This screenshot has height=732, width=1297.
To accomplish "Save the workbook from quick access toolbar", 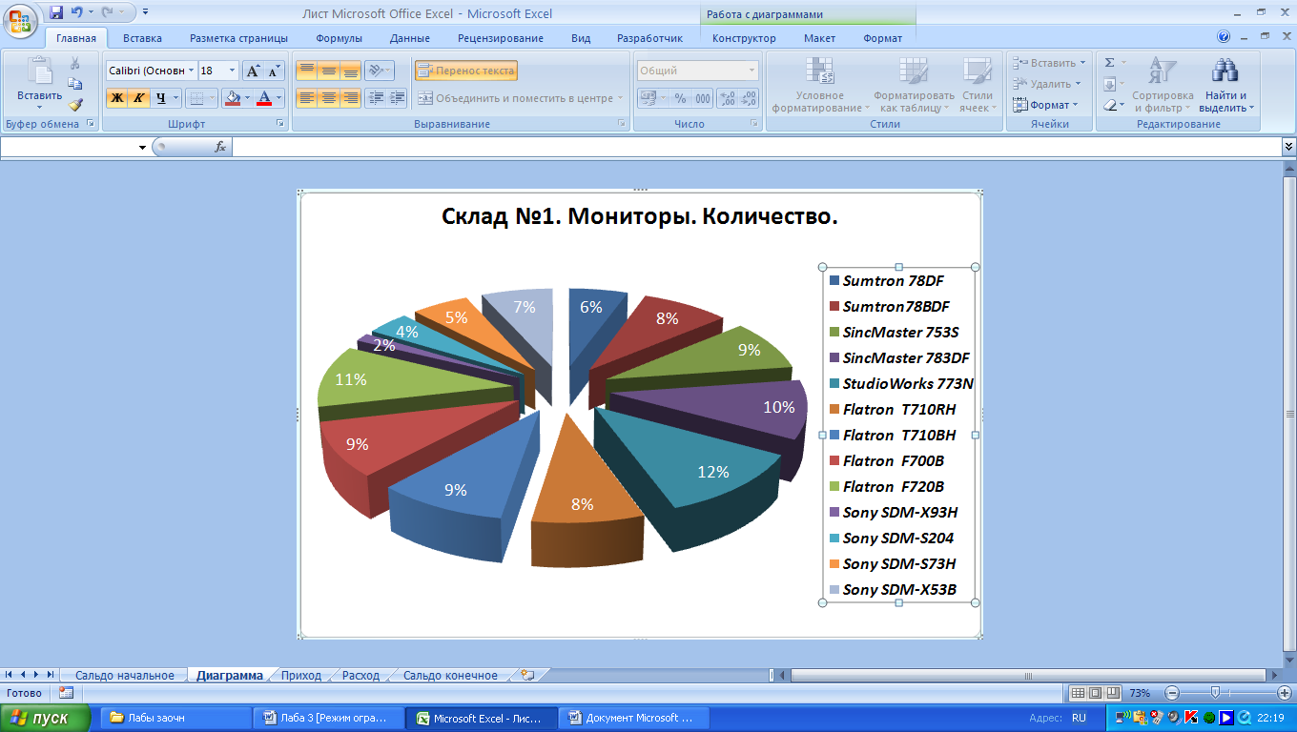I will click(55, 13).
